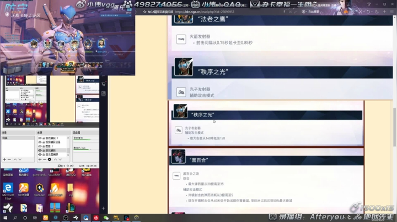Toggle the lock on 图像 2 source
This screenshot has width=397, height=222.
point(44,146)
